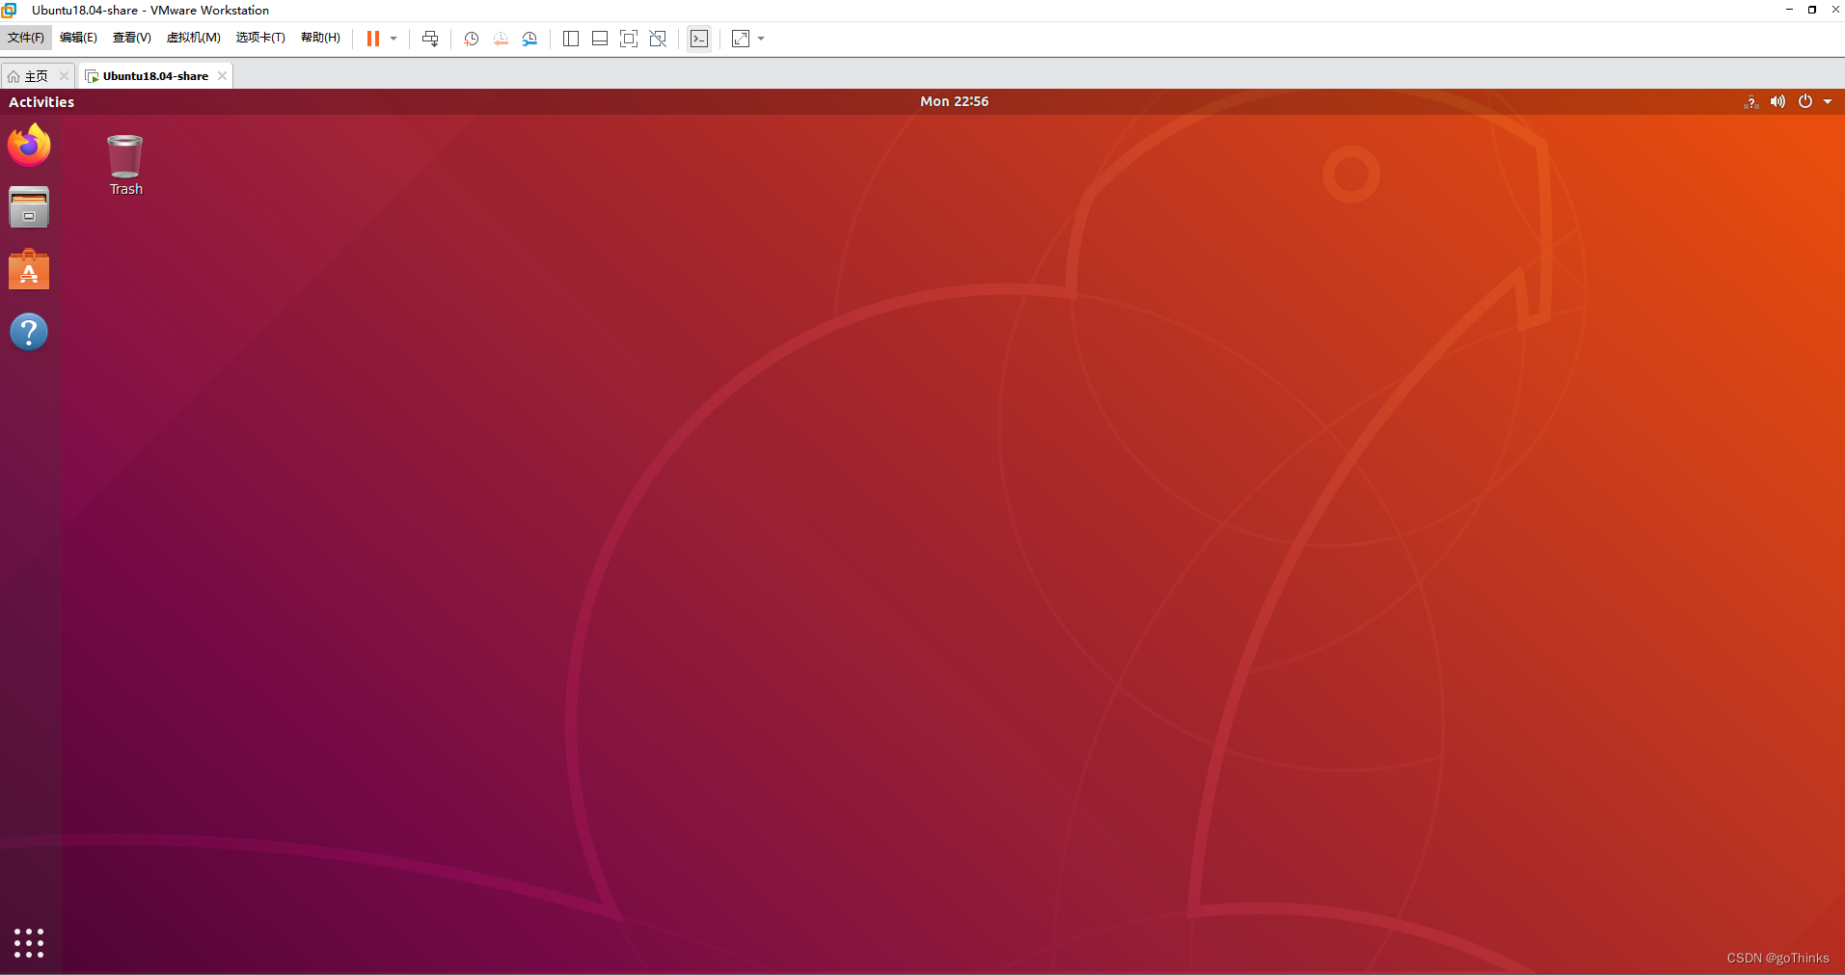Open Help from the dock
This screenshot has width=1845, height=975.
[29, 332]
